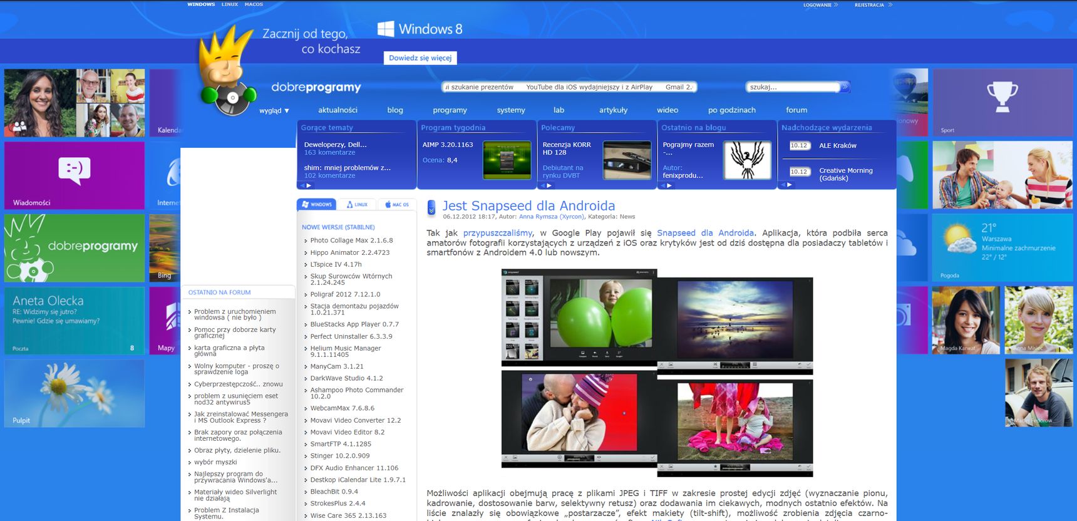Open forum thread Cyberprzestępczość.. znowu
Image resolution: width=1077 pixels, height=521 pixels.
(238, 384)
